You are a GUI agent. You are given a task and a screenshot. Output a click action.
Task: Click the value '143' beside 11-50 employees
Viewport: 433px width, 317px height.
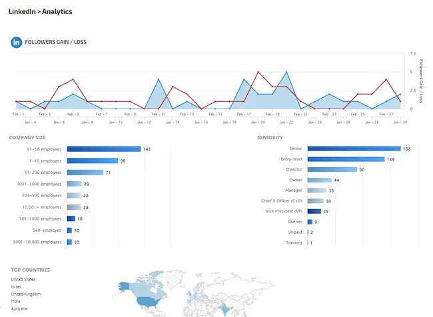click(147, 149)
